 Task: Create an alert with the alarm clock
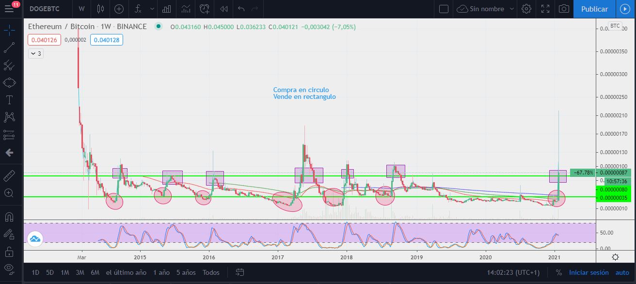tap(205, 9)
